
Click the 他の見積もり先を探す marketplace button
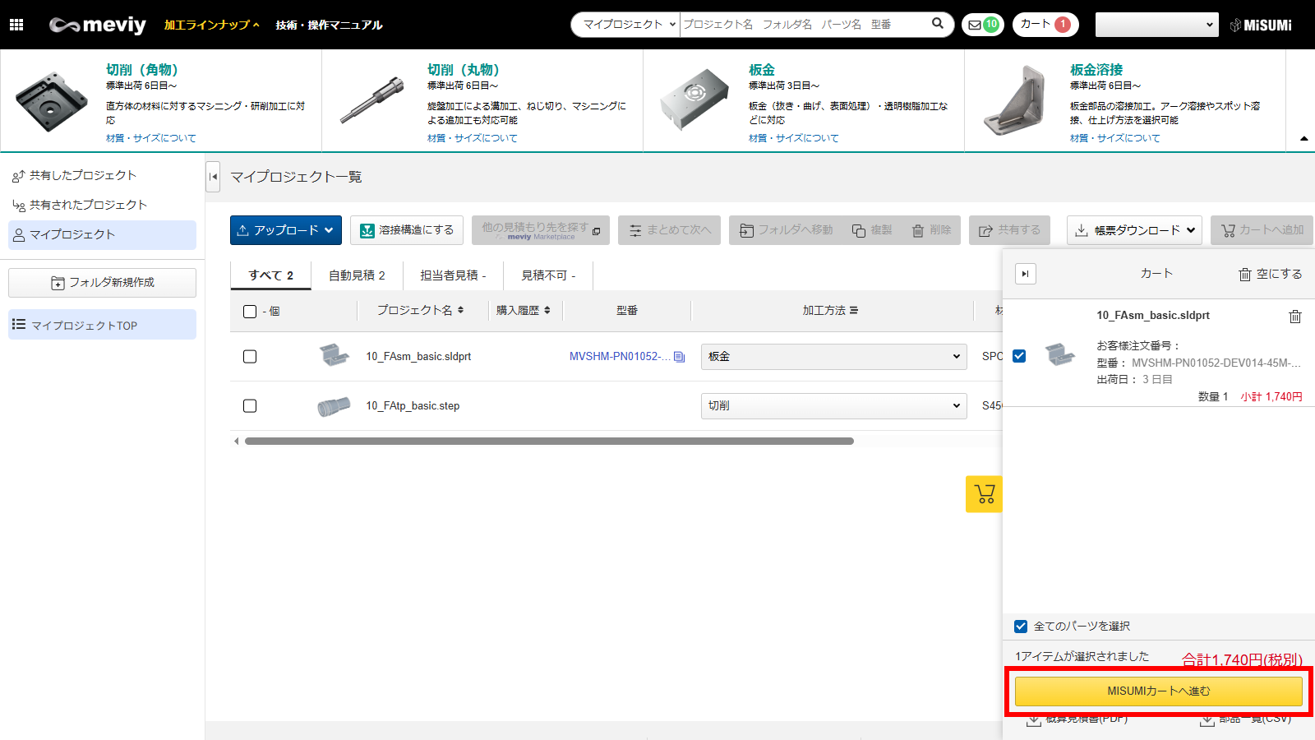[541, 230]
